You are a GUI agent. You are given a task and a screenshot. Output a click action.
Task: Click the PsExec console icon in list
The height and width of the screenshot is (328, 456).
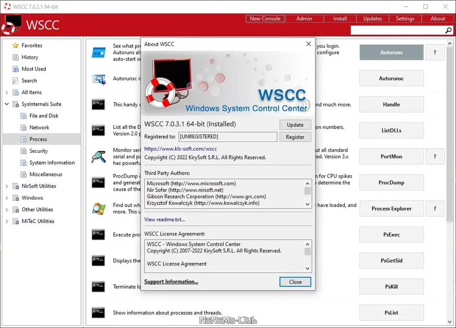(98, 235)
